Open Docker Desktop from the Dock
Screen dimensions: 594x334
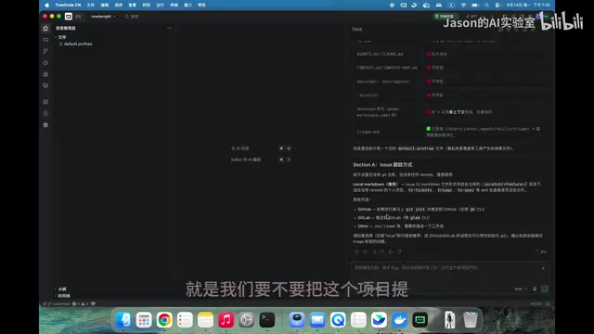click(399, 320)
